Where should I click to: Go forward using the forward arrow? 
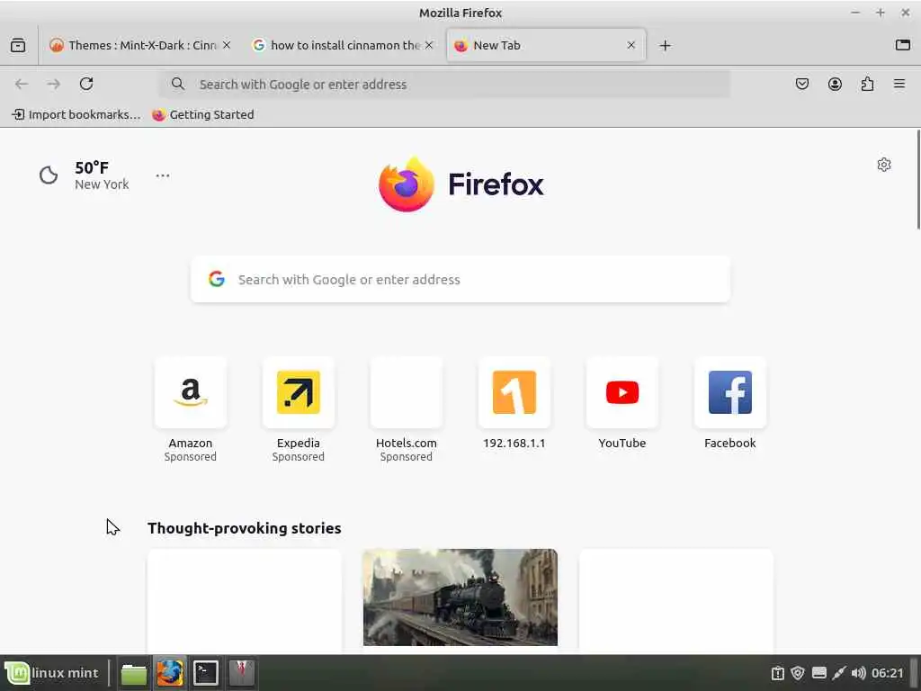pyautogui.click(x=53, y=84)
